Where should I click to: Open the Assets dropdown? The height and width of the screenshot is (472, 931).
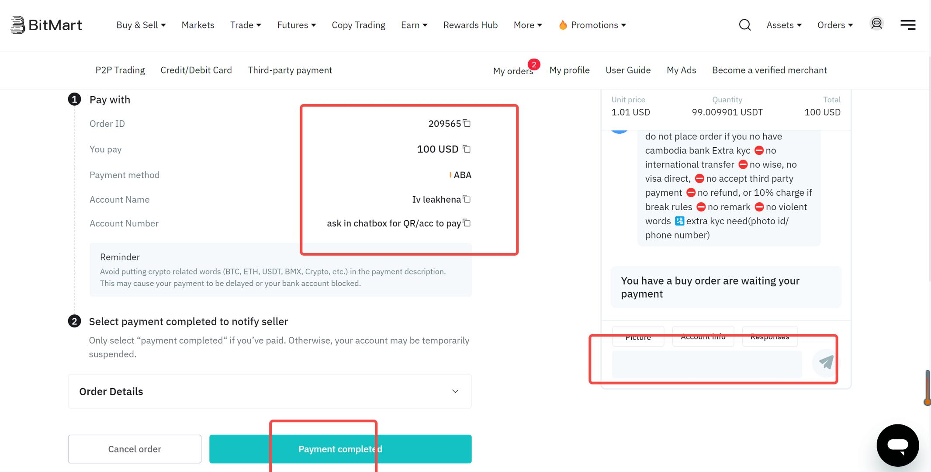pyautogui.click(x=784, y=25)
